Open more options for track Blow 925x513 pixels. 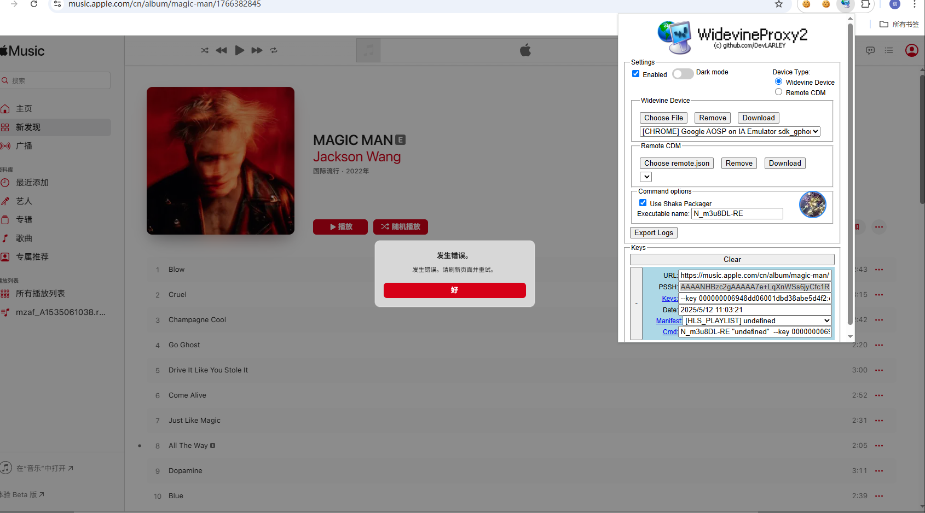(879, 270)
